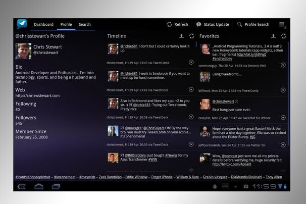Select 'February 25, 2008' member date

pyautogui.click(x=31, y=137)
